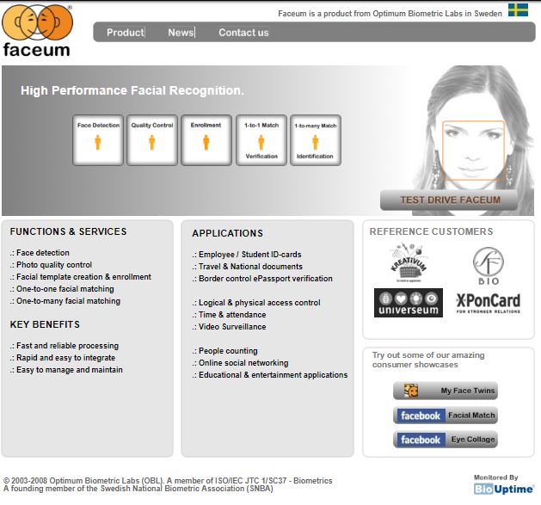Image resolution: width=541 pixels, height=505 pixels.
Task: Click the 'FUNCTIONS & SERVICES' heading
Action: click(x=68, y=231)
